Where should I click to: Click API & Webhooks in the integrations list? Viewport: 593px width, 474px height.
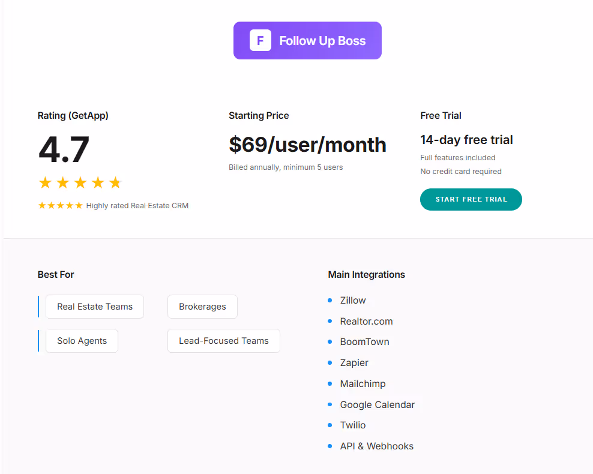(377, 446)
